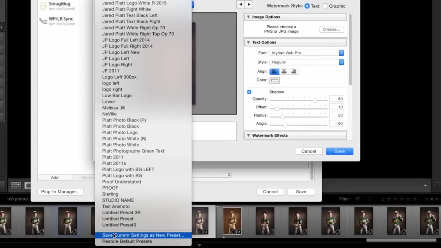Filter photos by one star rating

point(389,199)
